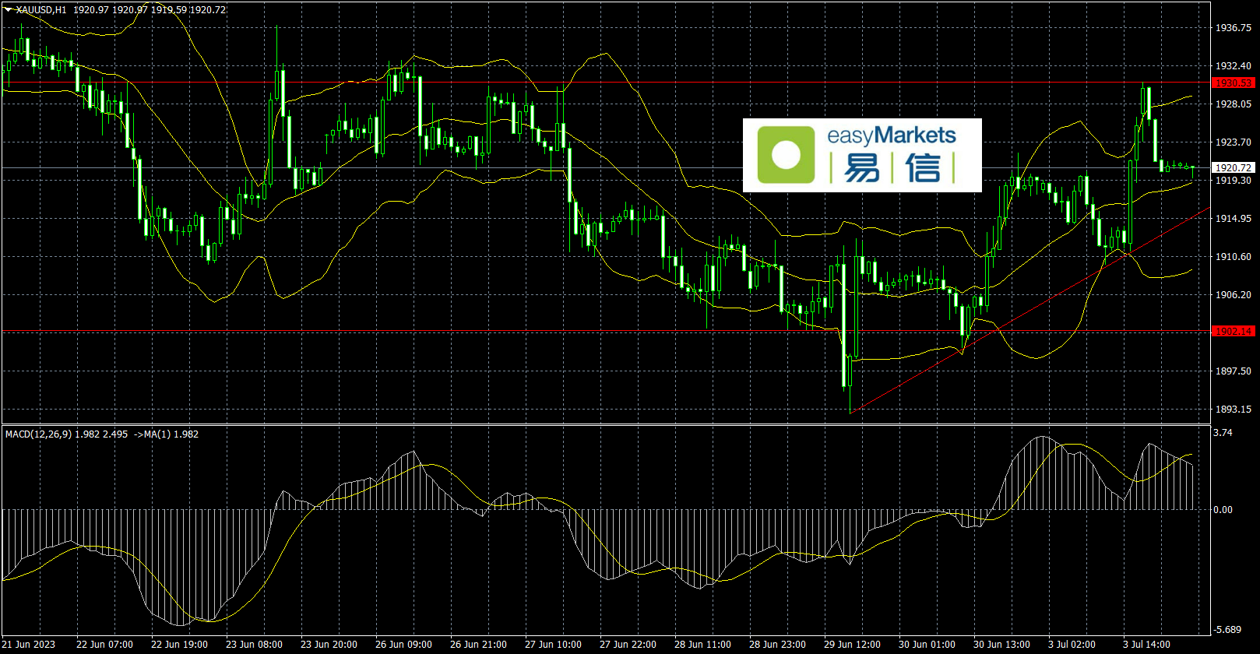Click the 3 Jul 14:00 time label
1260x654 pixels.
pos(1149,645)
